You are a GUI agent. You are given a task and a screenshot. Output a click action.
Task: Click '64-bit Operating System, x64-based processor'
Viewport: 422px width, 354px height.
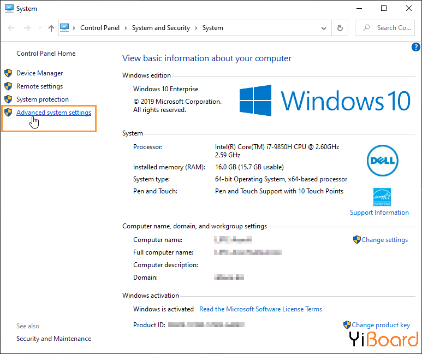click(281, 179)
